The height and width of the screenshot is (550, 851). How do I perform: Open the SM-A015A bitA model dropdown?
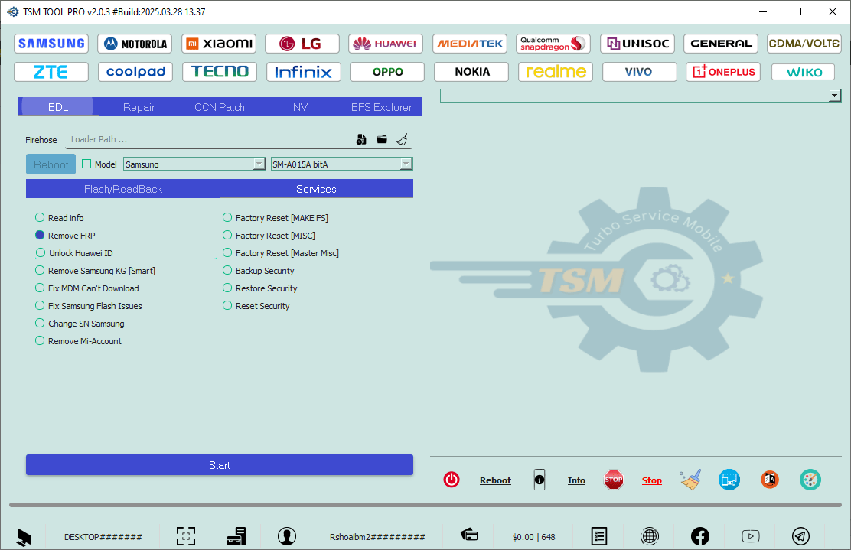pos(406,164)
